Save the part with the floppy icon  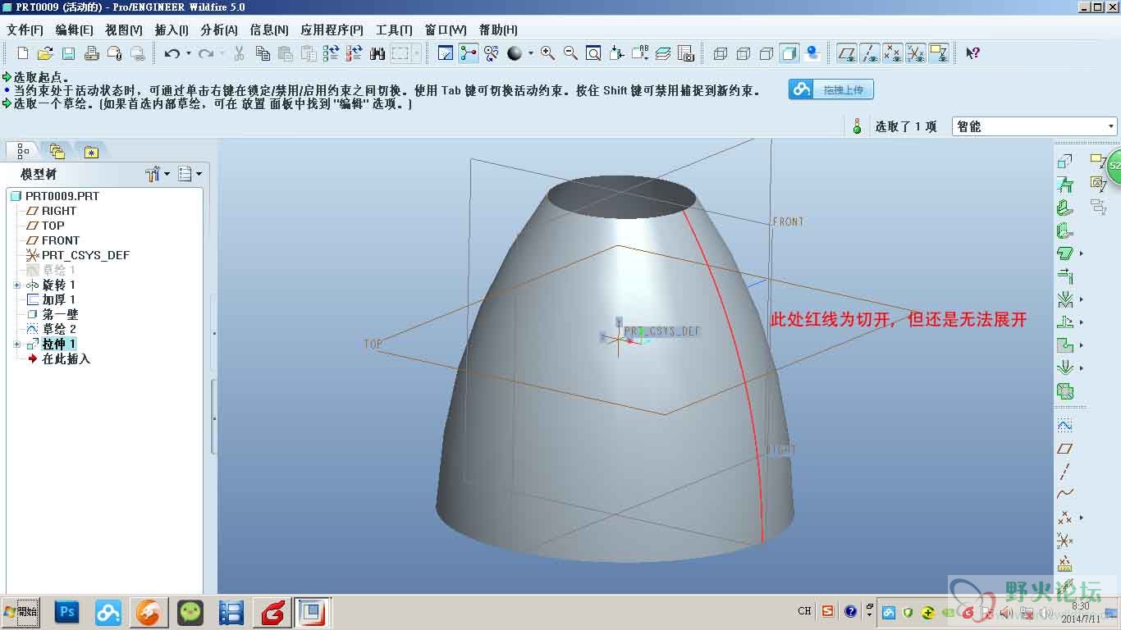68,53
